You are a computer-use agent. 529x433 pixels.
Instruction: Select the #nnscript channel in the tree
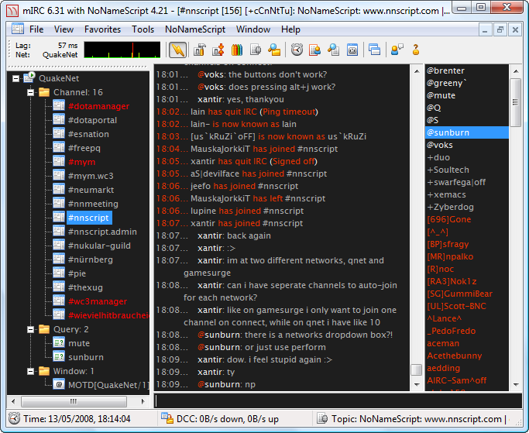pos(89,218)
